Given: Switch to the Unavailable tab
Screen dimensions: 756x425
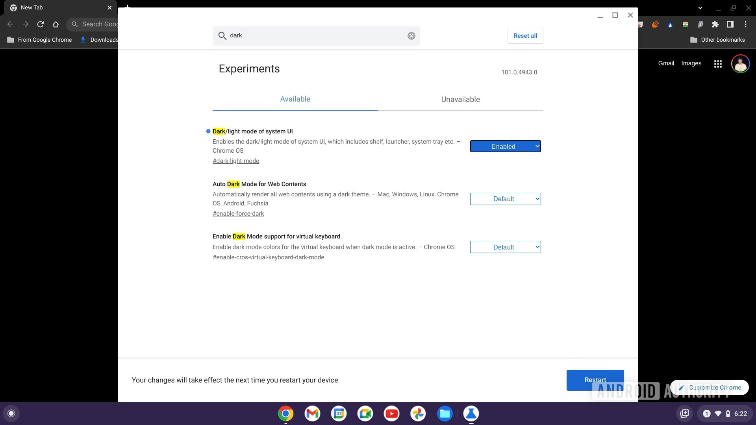Looking at the screenshot, I should tap(460, 99).
